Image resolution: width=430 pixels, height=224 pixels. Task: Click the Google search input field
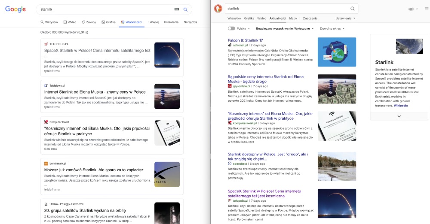pos(103,9)
